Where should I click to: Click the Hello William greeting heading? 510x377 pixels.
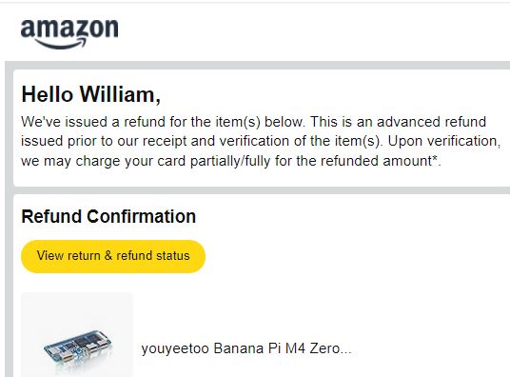tap(90, 94)
